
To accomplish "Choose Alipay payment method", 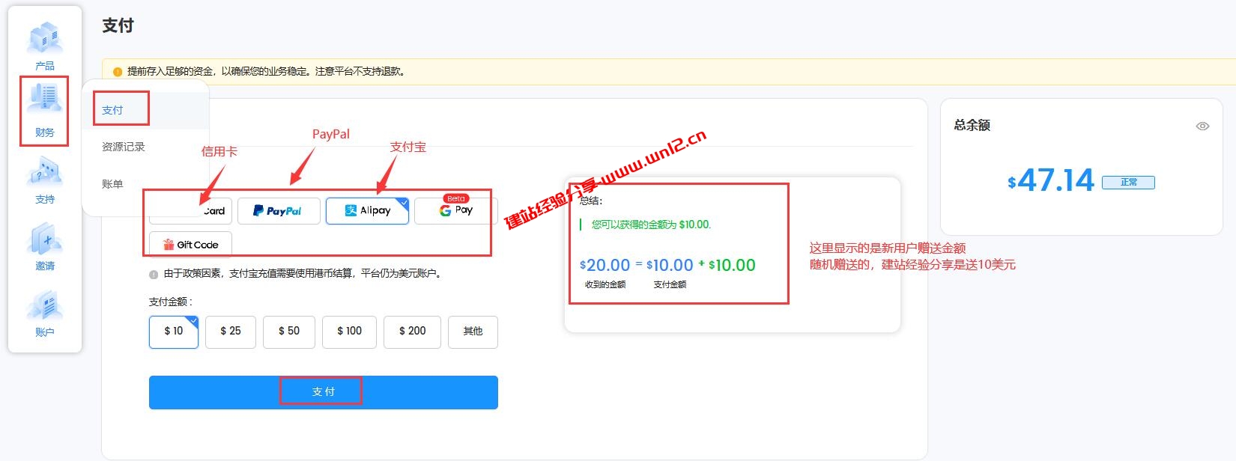I will (x=367, y=211).
